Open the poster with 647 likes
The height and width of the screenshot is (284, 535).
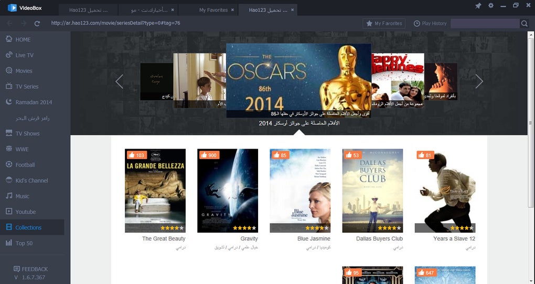coord(445,275)
